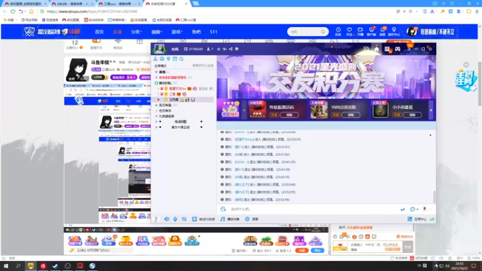Click the PK活动 icon in the gift bar
Viewport: 482px width, 271px height.
pos(142,240)
